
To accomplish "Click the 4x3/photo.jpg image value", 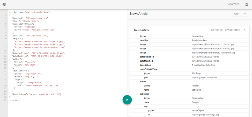I will pos(213,49).
